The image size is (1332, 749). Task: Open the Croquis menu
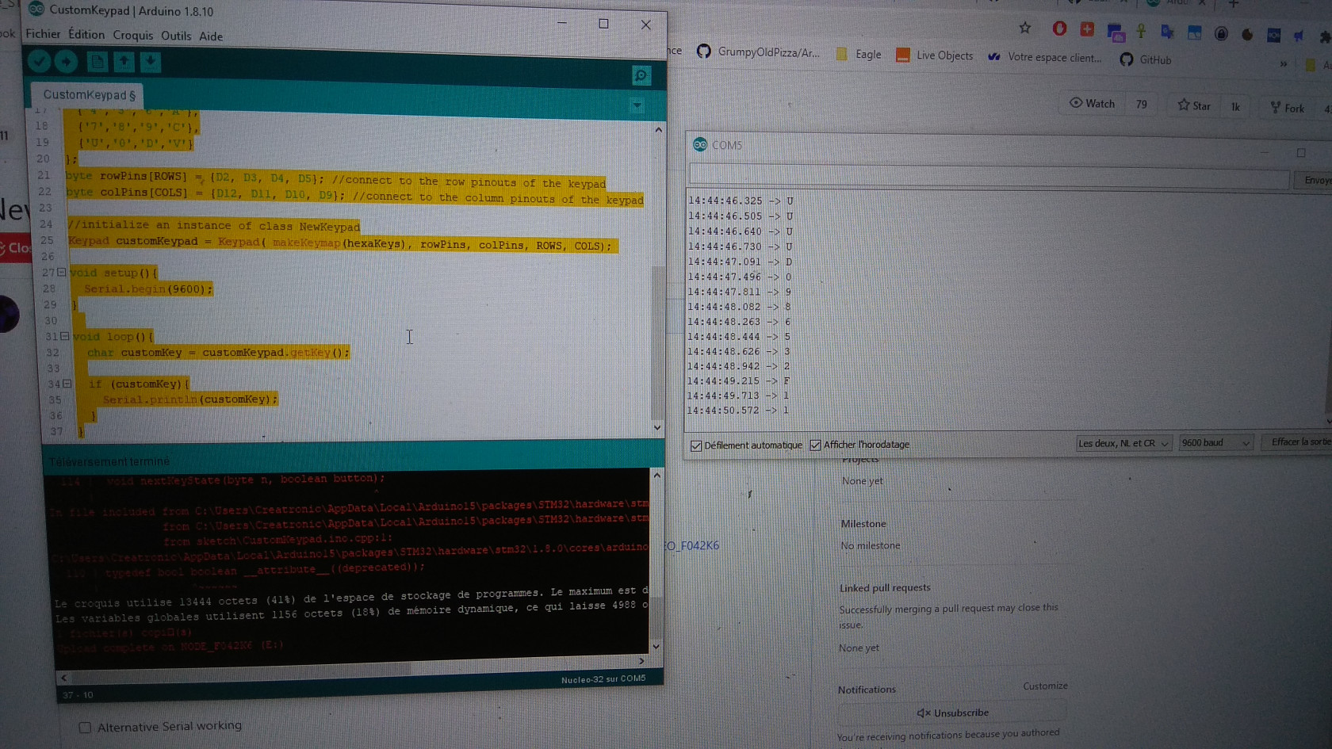pyautogui.click(x=133, y=36)
